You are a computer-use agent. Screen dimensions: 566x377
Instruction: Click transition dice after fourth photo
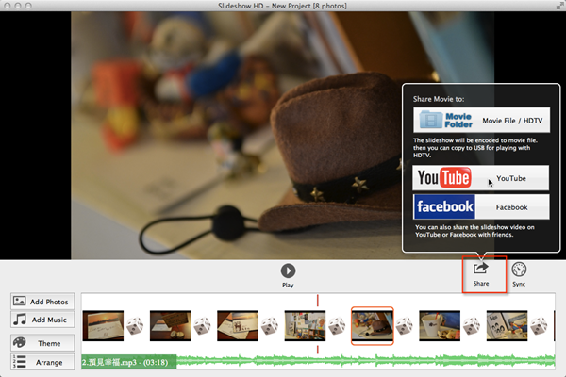point(337,325)
